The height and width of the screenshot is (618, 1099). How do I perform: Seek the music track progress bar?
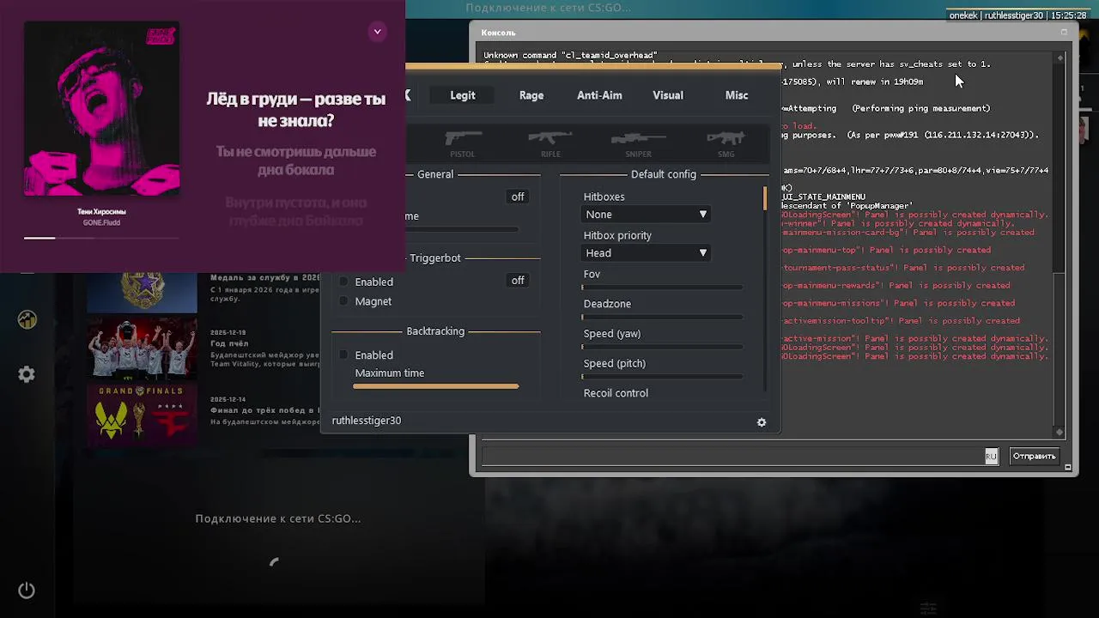(x=101, y=238)
